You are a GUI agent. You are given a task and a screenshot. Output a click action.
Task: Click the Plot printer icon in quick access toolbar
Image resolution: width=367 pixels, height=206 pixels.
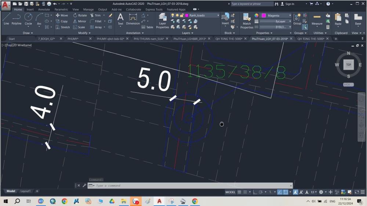[x=49, y=4]
